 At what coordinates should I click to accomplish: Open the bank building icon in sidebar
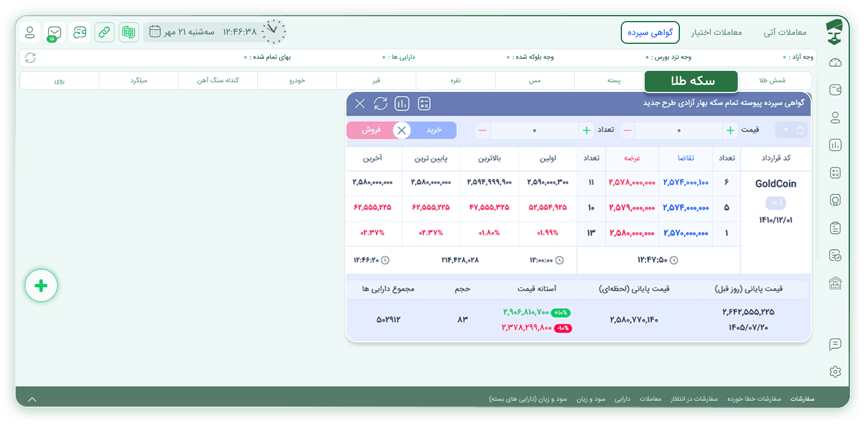[x=835, y=283]
